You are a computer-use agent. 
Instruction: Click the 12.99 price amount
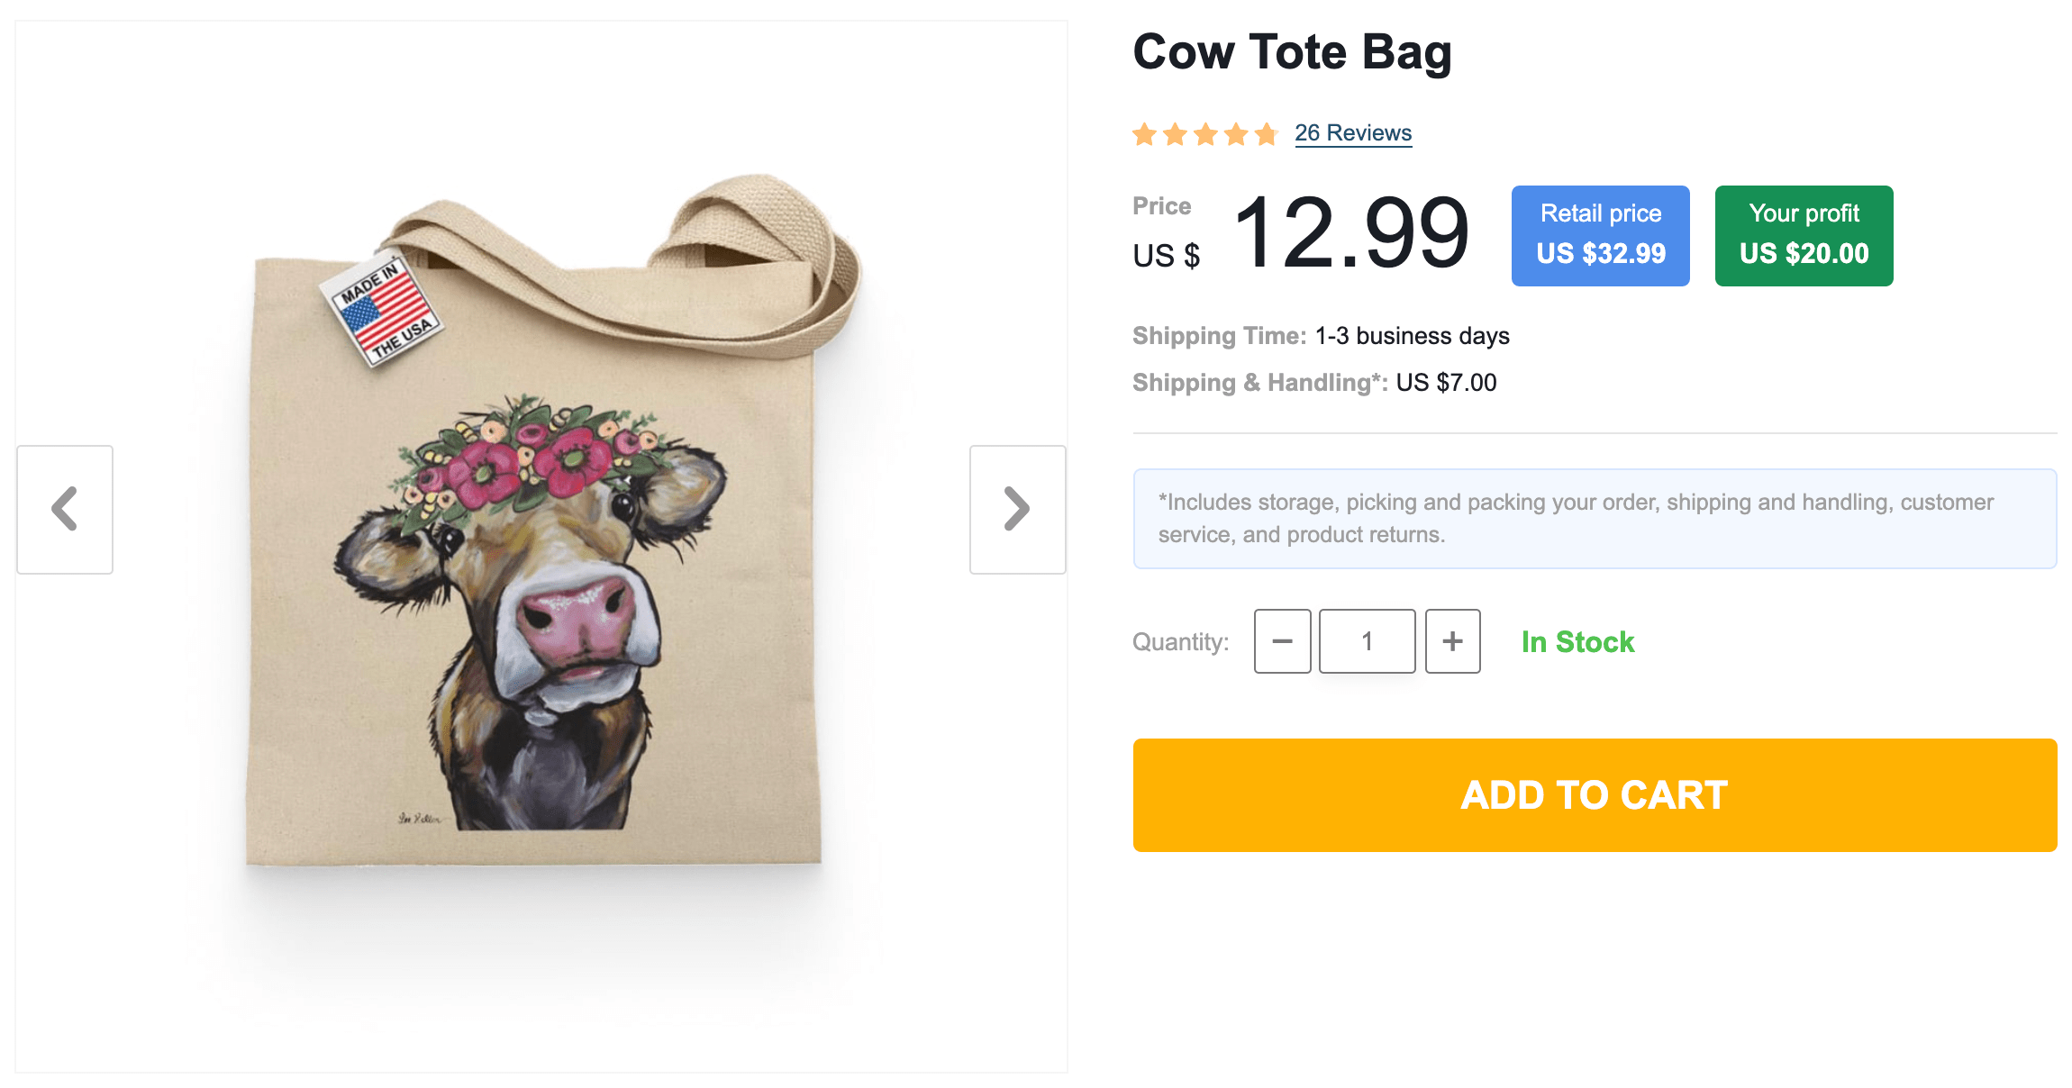tap(1350, 234)
